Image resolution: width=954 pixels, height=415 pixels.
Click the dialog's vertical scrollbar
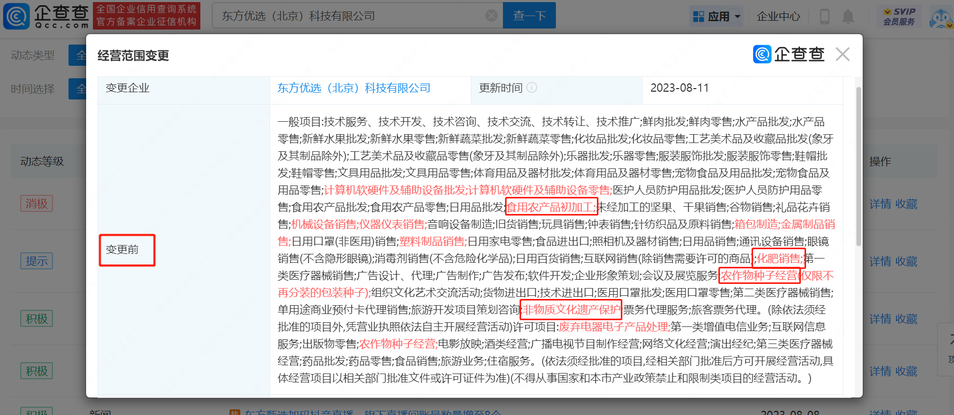(x=858, y=166)
